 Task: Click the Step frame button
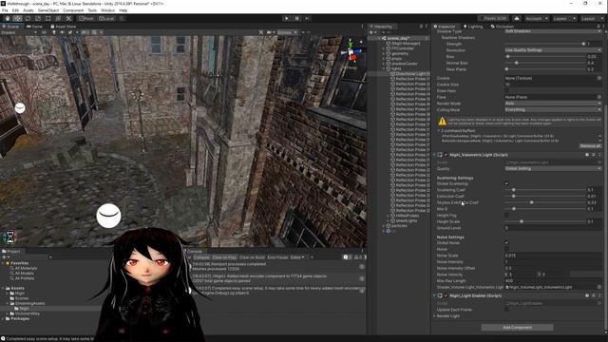pyautogui.click(x=307, y=19)
